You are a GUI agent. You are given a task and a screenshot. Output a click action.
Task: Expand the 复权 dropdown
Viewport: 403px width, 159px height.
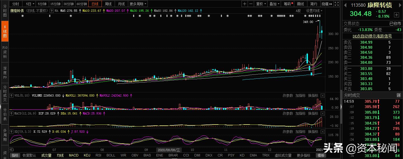tap(261, 4)
